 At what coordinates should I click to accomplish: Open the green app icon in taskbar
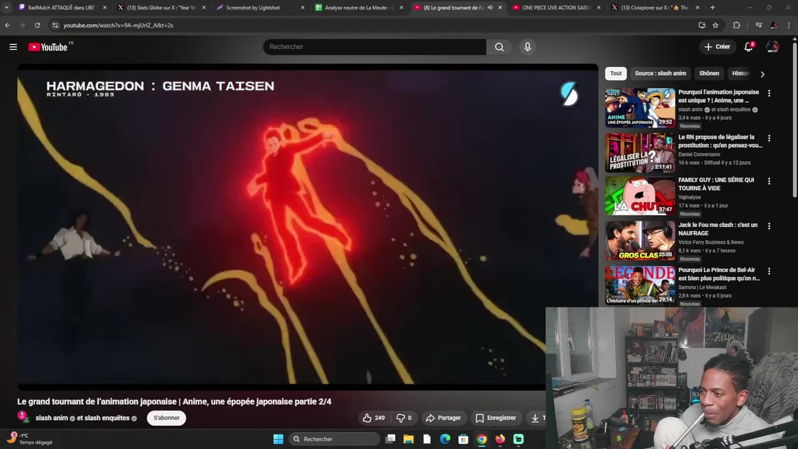(x=519, y=439)
